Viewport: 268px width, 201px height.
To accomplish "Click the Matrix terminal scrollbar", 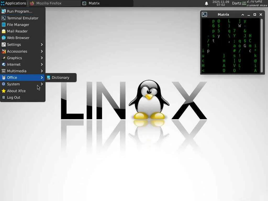I will pyautogui.click(x=262, y=46).
